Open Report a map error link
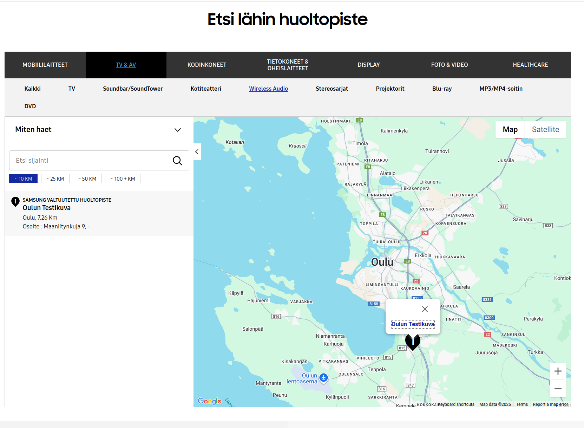 [x=550, y=404]
